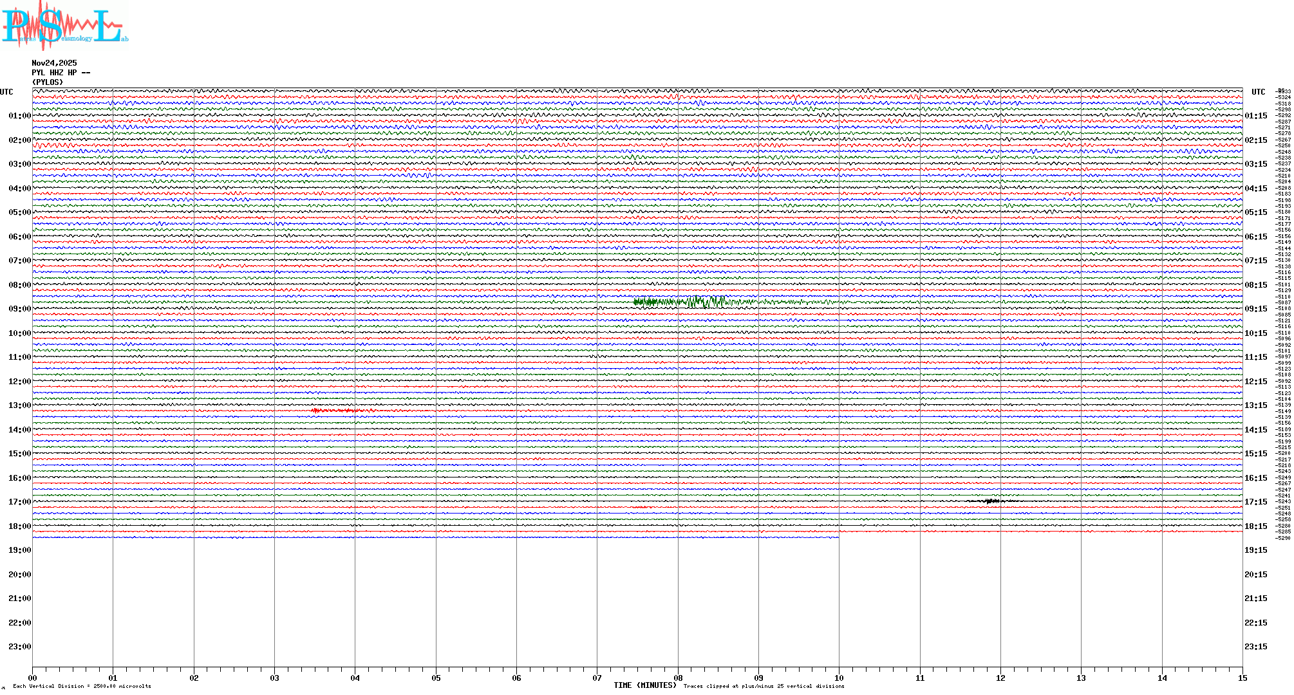1294x695 pixels.
Task: Click the 17:15 label on right axis
Action: coord(1256,502)
